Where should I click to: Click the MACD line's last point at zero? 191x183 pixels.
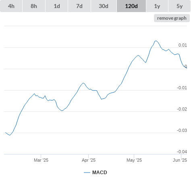[x=187, y=68]
